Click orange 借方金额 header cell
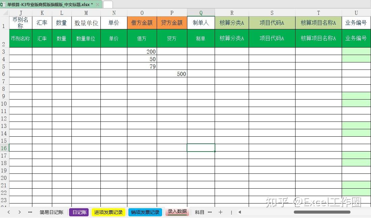 tap(142, 23)
